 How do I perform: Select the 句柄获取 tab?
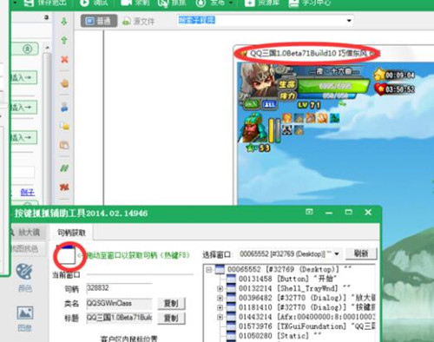(71, 233)
